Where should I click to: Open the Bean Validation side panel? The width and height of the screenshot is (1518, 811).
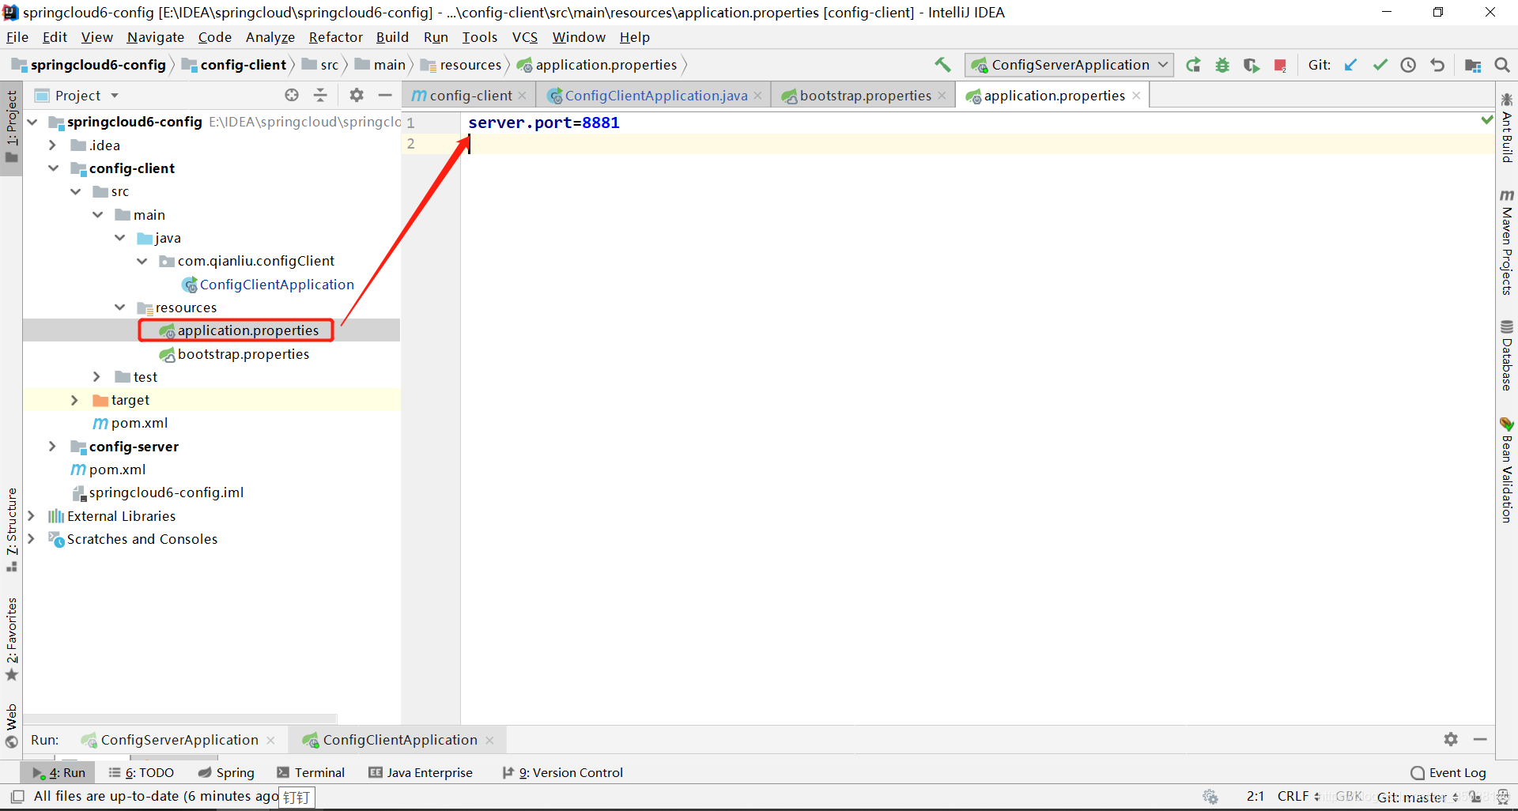(x=1507, y=470)
